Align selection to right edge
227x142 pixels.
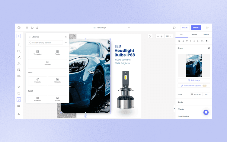point(183,41)
